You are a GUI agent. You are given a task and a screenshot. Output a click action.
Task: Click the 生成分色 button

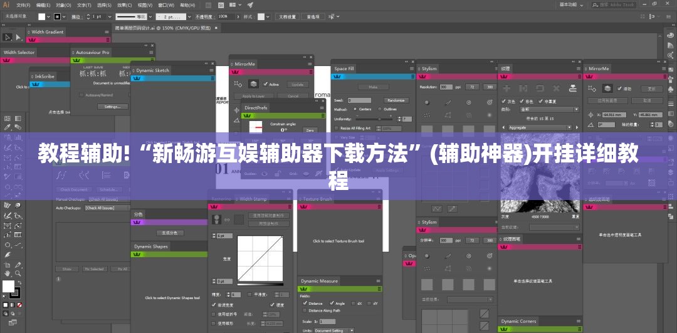(170, 233)
